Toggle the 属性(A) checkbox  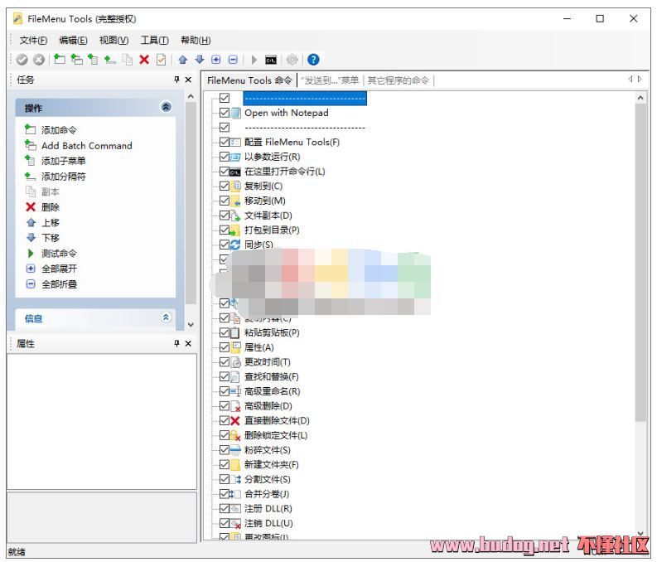tap(225, 347)
